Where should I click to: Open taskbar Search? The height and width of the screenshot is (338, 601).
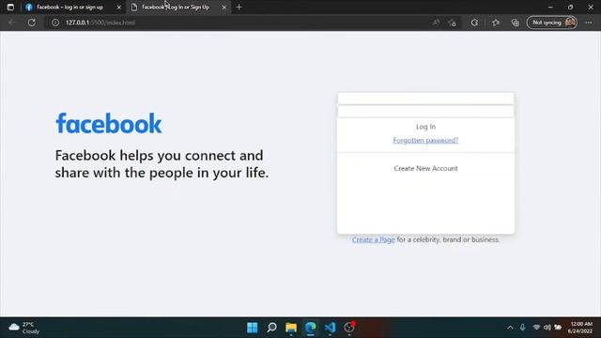tap(271, 328)
